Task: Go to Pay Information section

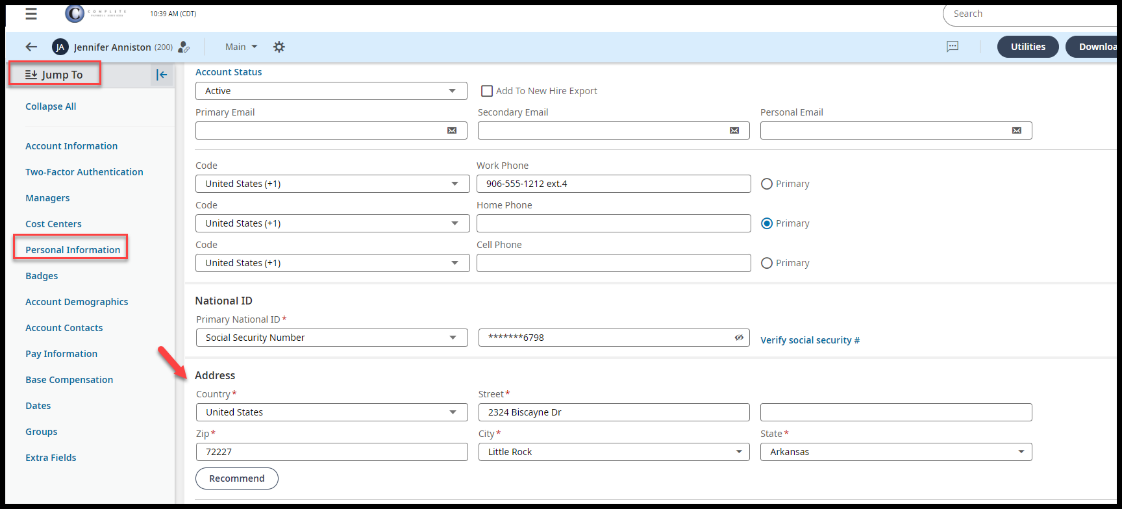Action: pyautogui.click(x=61, y=354)
